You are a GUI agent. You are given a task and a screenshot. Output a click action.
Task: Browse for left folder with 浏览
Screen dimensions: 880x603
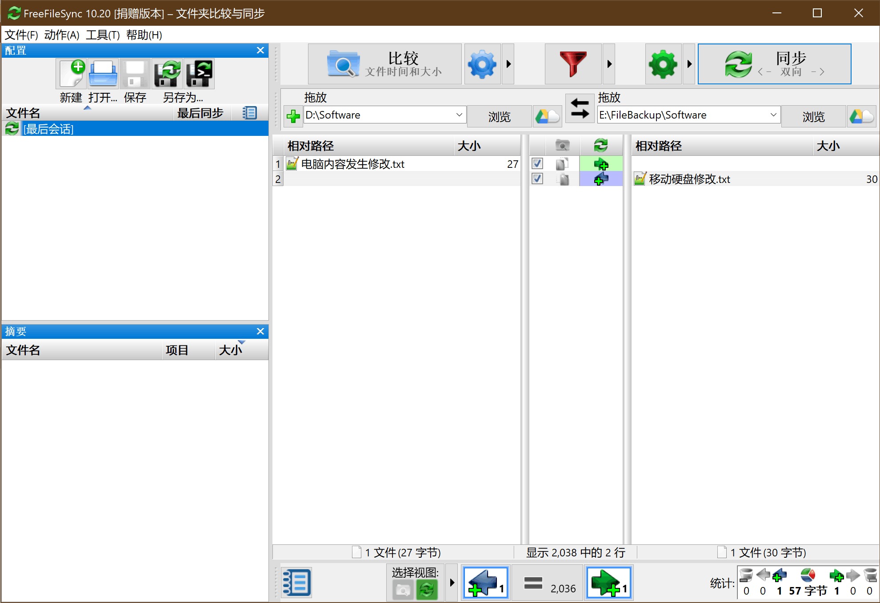(499, 116)
